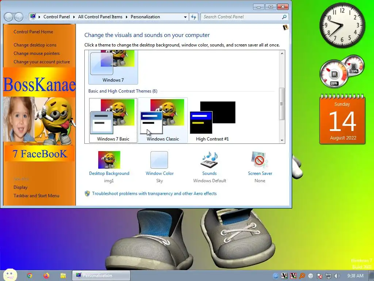This screenshot has height=281, width=374.
Task: Click the Show desktop button in taskbar corner
Action: coord(371,276)
